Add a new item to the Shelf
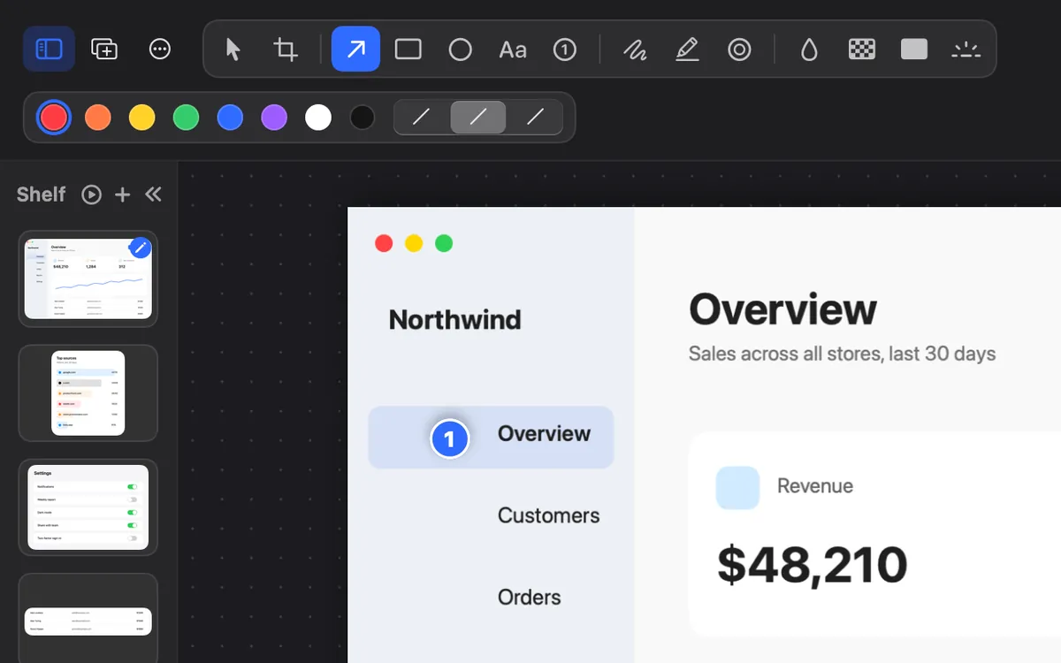 point(122,194)
